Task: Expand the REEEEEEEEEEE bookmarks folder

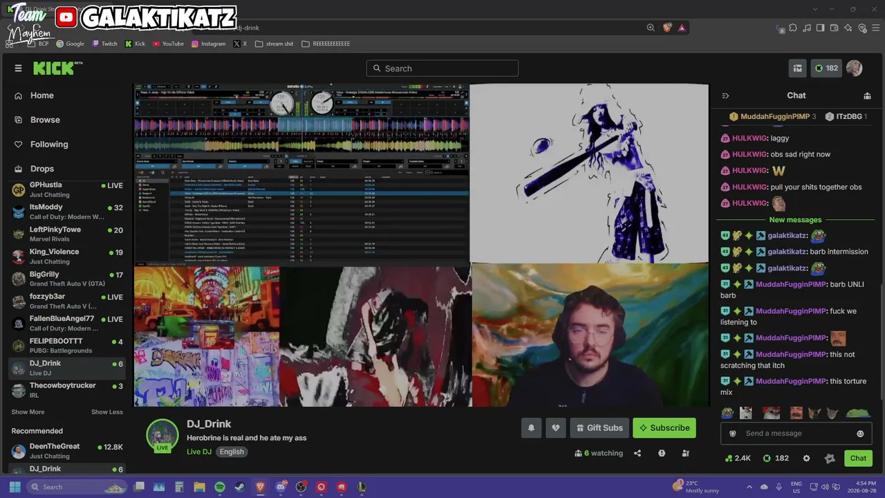Action: [326, 44]
